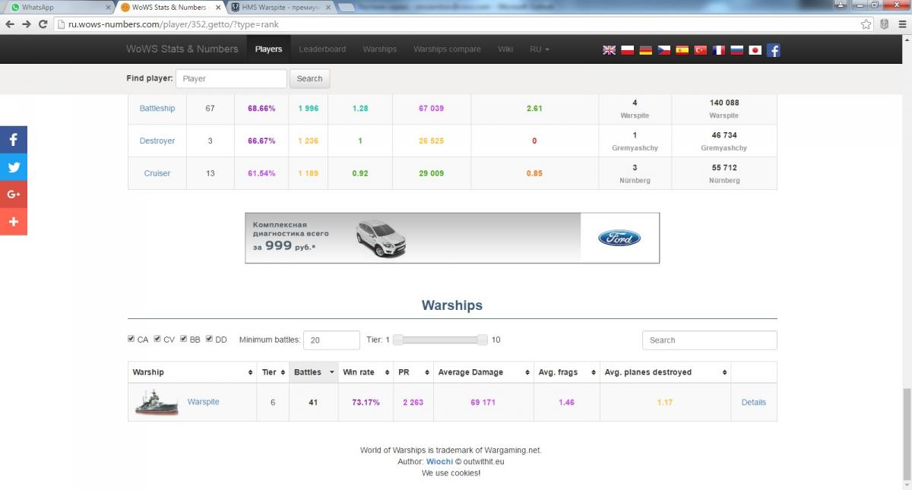
Task: Select the German flag language icon
Action: point(646,50)
